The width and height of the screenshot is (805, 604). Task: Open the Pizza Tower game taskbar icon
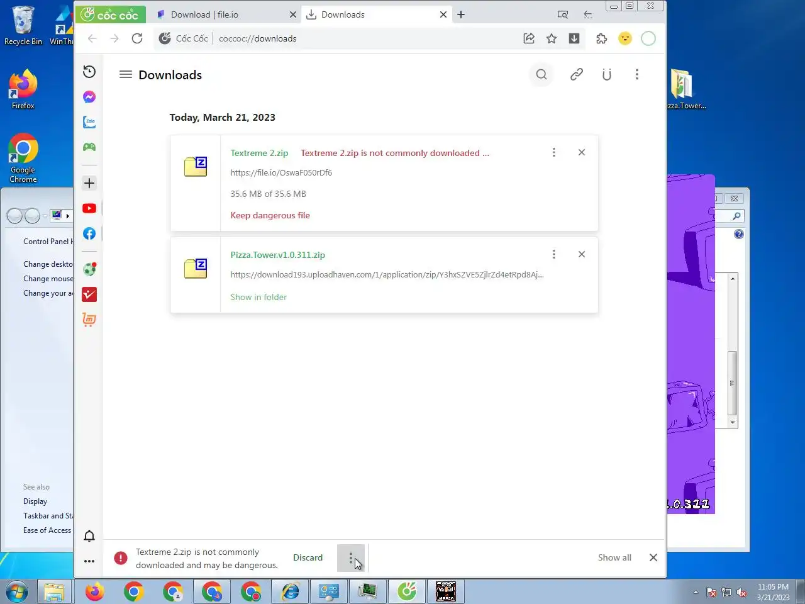(446, 591)
